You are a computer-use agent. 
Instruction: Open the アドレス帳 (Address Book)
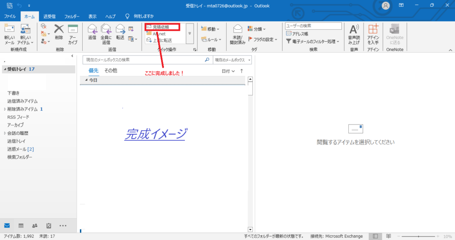(300, 33)
